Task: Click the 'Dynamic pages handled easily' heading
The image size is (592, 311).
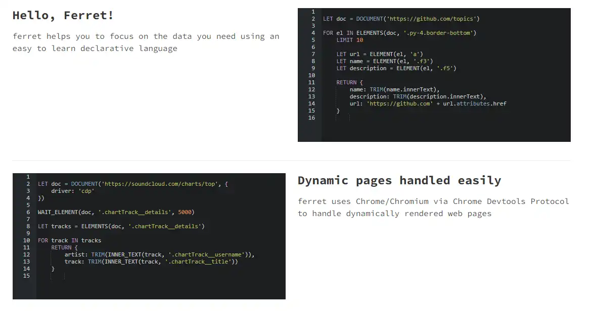Action: 399,180
